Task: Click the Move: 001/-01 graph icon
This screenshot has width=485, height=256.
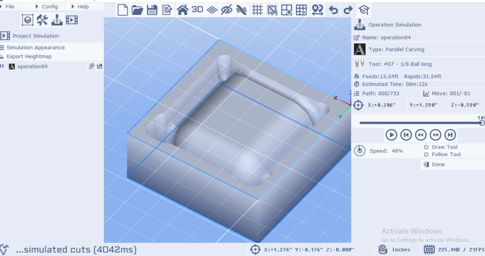Action: [x=426, y=94]
